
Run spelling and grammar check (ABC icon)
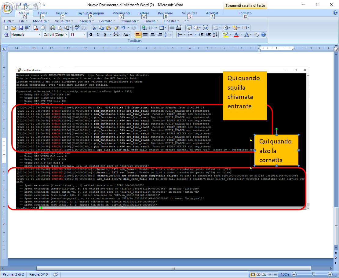pos(77,28)
